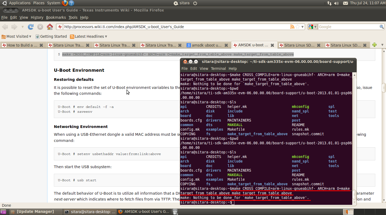Click the 'U-Boot # usb start' command

tap(77, 180)
